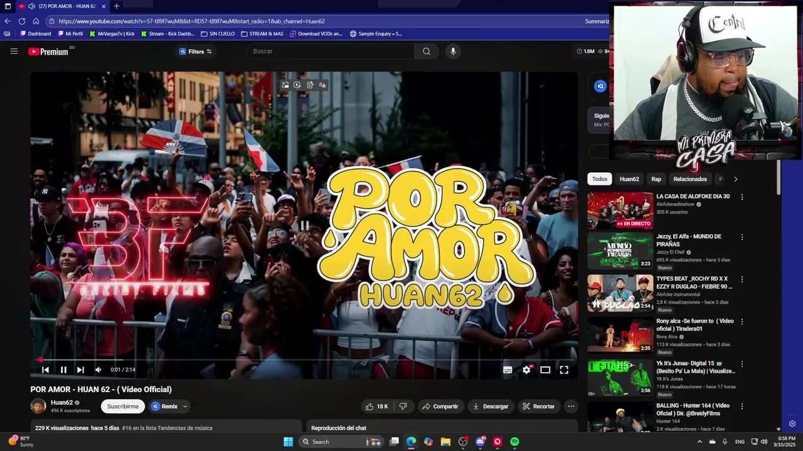Skip to next video in player
The height and width of the screenshot is (451, 803).
pyautogui.click(x=80, y=370)
